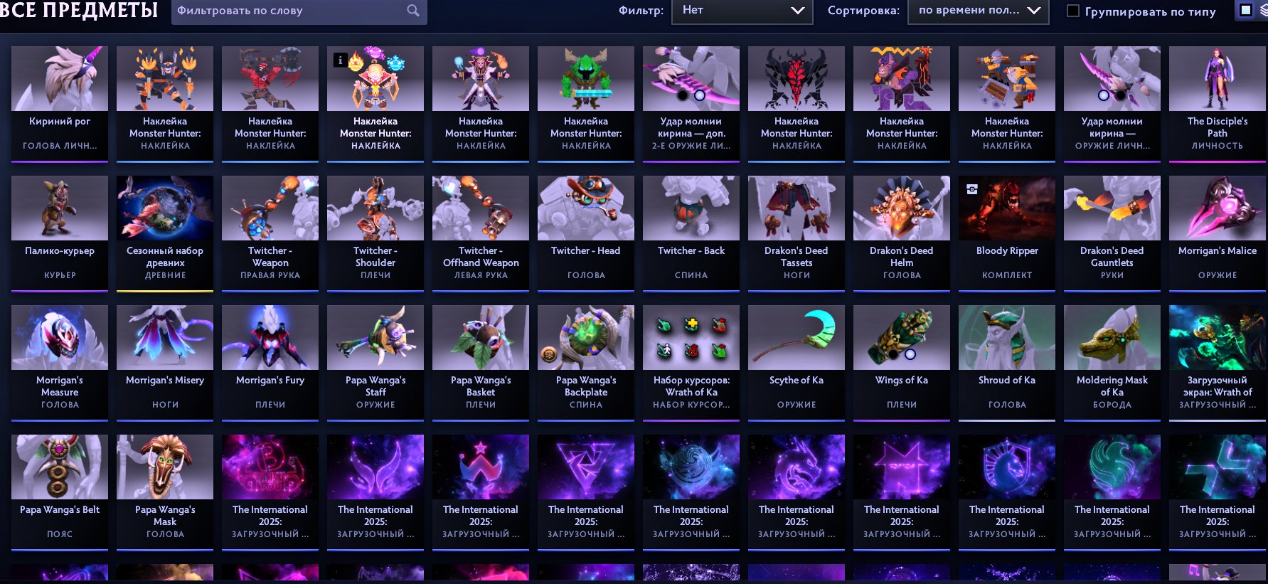Select the Twitcher - Head item
This screenshot has width=1268, height=584.
coord(585,233)
